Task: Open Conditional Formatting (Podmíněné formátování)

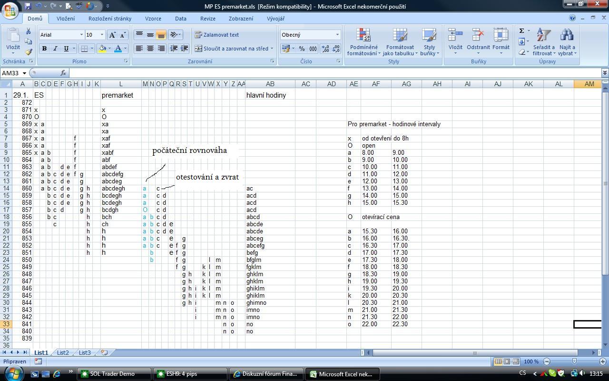Action: pyautogui.click(x=363, y=42)
